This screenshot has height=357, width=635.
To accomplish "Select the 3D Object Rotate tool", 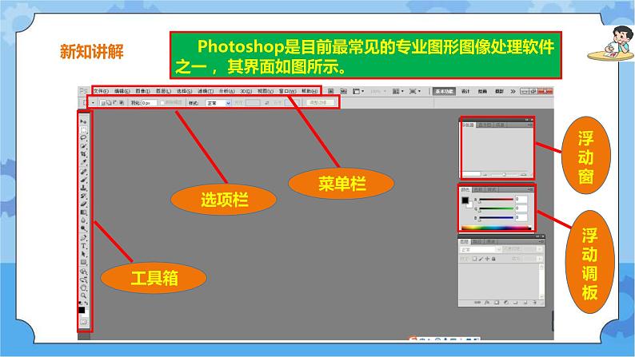I will coord(83,272).
